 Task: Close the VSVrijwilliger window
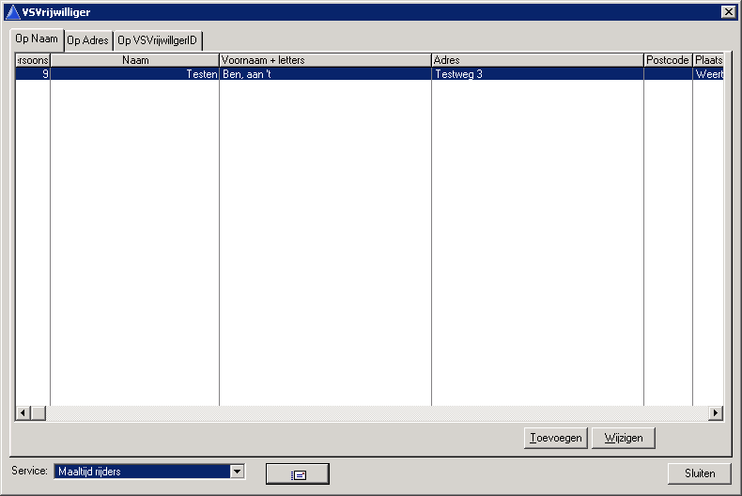click(x=728, y=12)
